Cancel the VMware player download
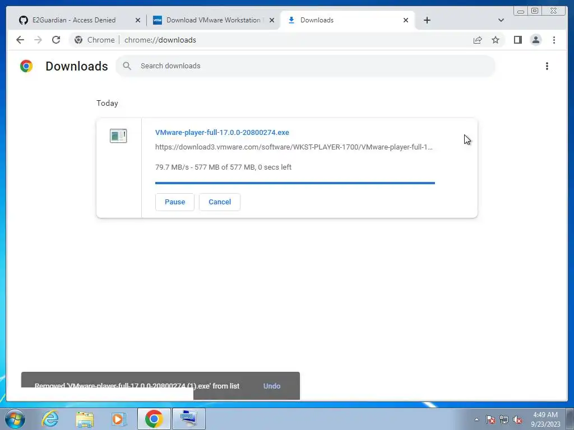The image size is (574, 430). (x=220, y=202)
